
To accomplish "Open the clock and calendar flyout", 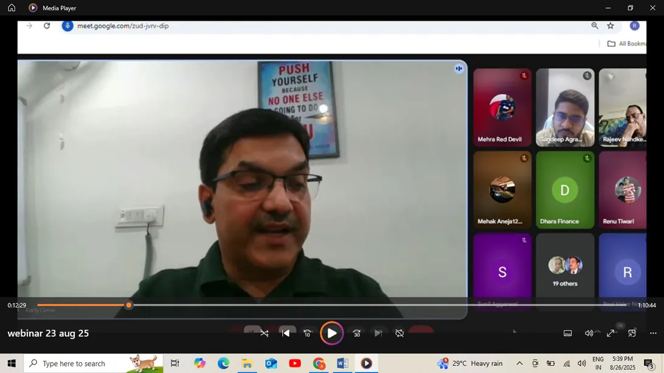I will tap(623, 363).
